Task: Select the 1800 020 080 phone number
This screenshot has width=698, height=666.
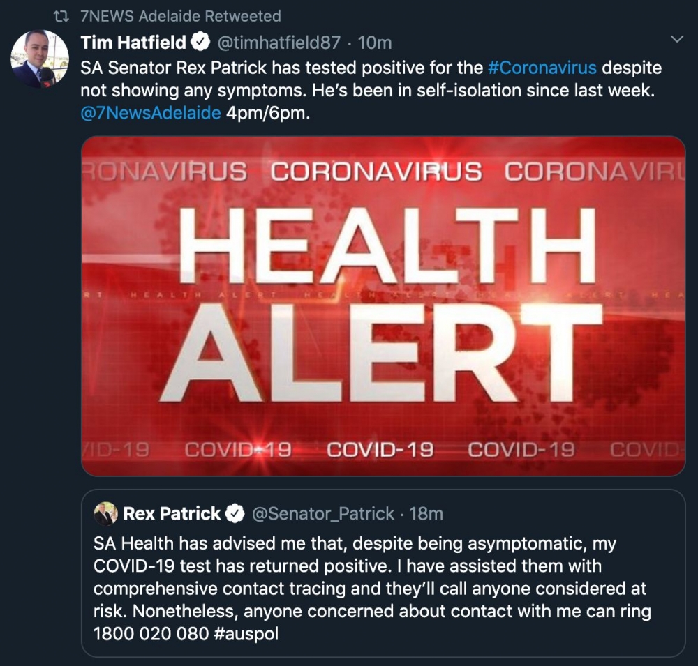Action: click(x=151, y=633)
